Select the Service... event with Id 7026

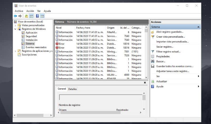(x=99, y=55)
